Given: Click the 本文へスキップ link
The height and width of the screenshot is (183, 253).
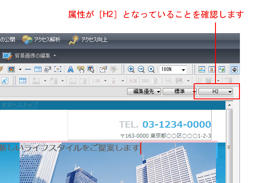Looking at the screenshot, I should tap(20, 105).
